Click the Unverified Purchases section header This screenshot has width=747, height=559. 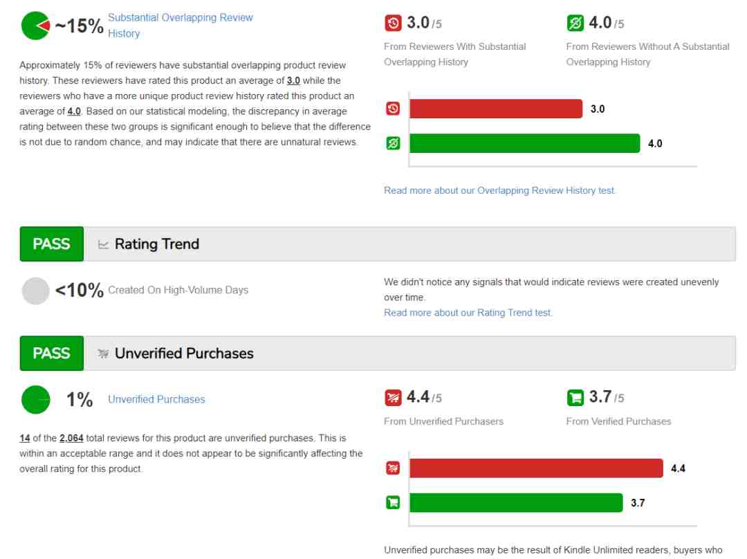tap(184, 353)
